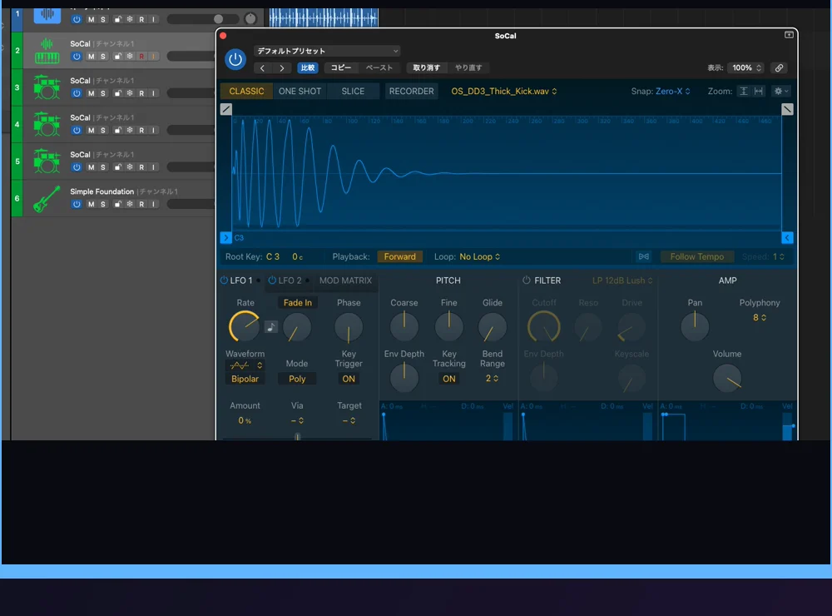The width and height of the screenshot is (832, 616).
Task: Expand the plugin window button top-right
Action: pyautogui.click(x=789, y=35)
